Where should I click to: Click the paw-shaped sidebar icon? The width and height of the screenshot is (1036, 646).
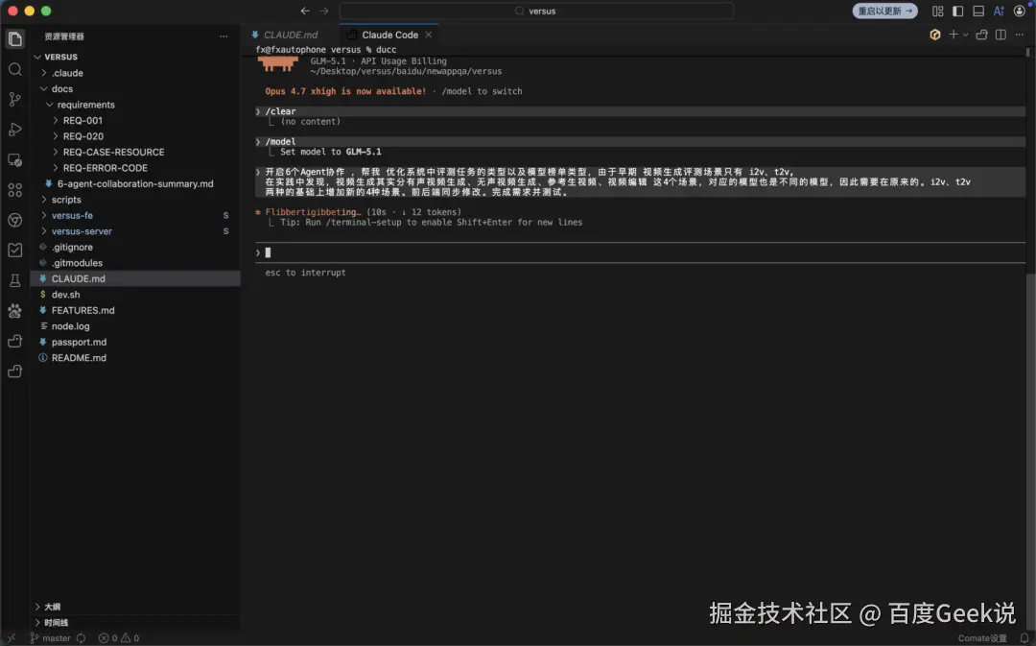pyautogui.click(x=14, y=311)
